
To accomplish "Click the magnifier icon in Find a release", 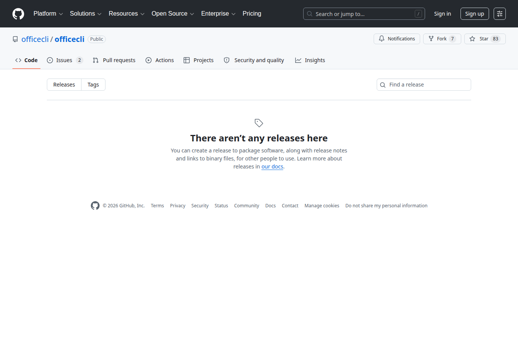I will (383, 85).
